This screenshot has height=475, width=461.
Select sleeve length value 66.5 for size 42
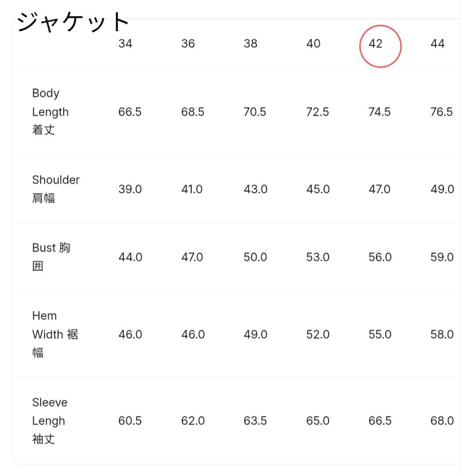[380, 421]
